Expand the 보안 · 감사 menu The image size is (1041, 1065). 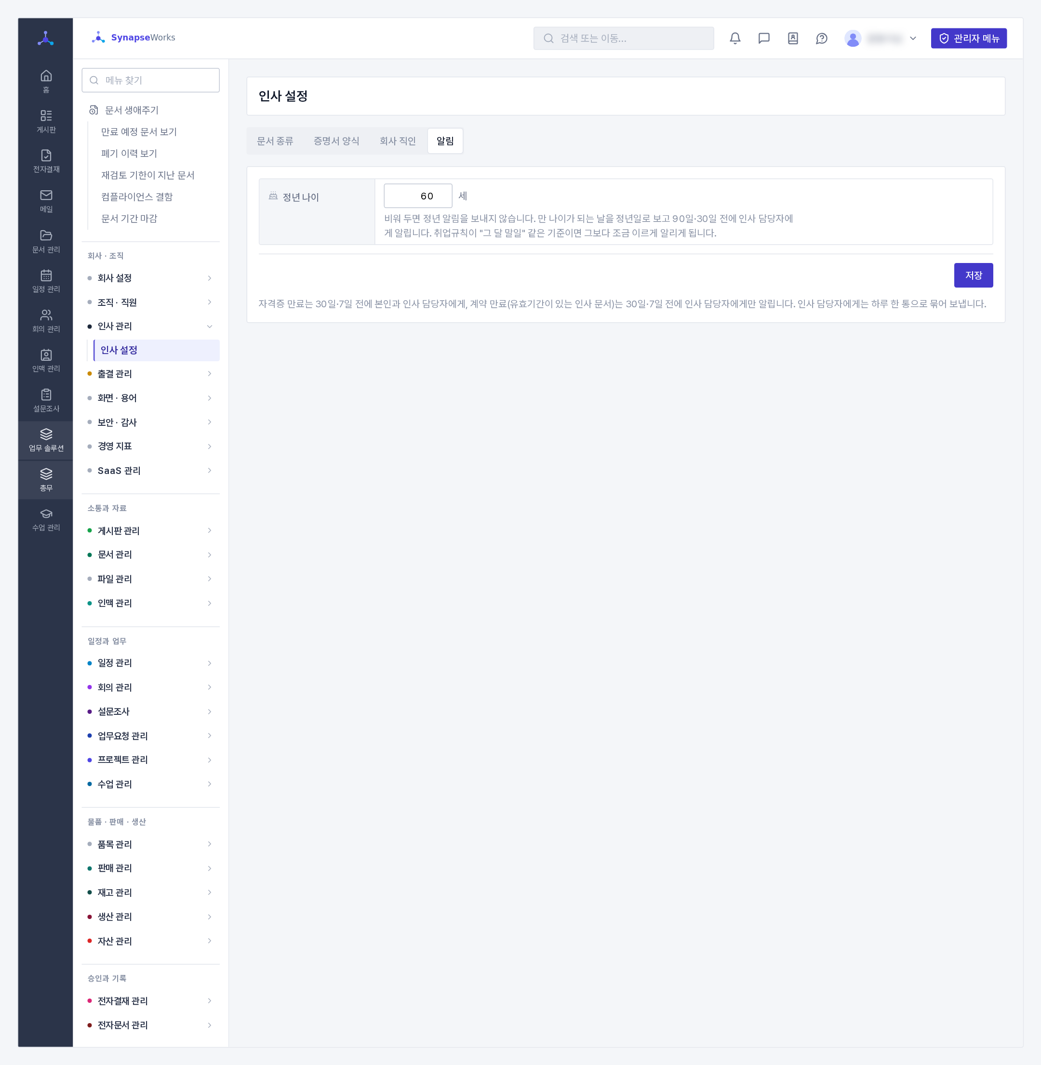[x=150, y=422]
